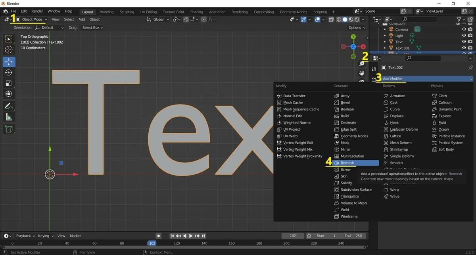Select the Select Box tool
This screenshot has width=476, height=255.
(x=9, y=39)
